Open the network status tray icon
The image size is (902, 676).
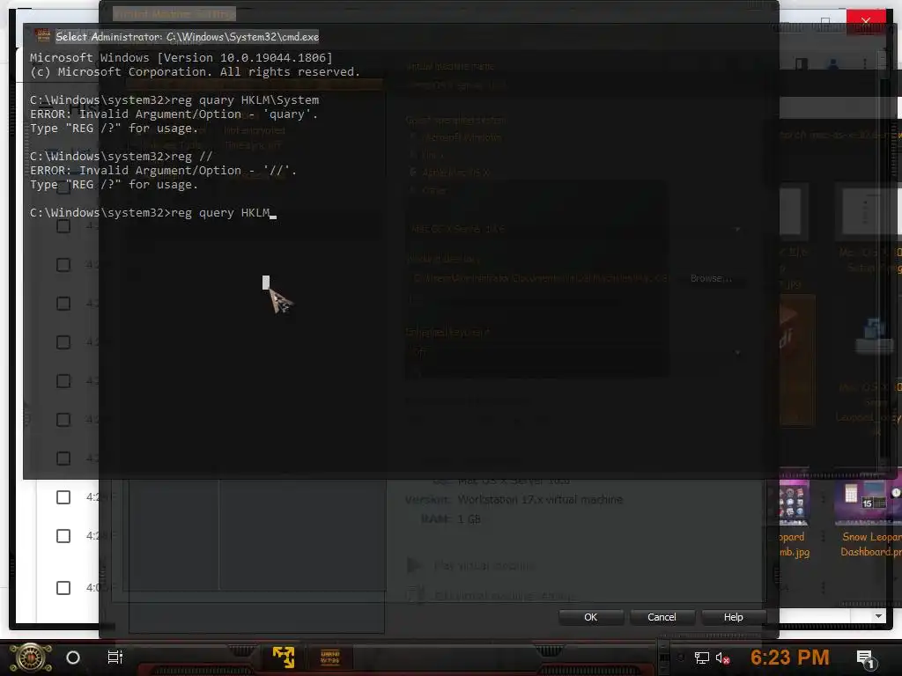click(701, 658)
